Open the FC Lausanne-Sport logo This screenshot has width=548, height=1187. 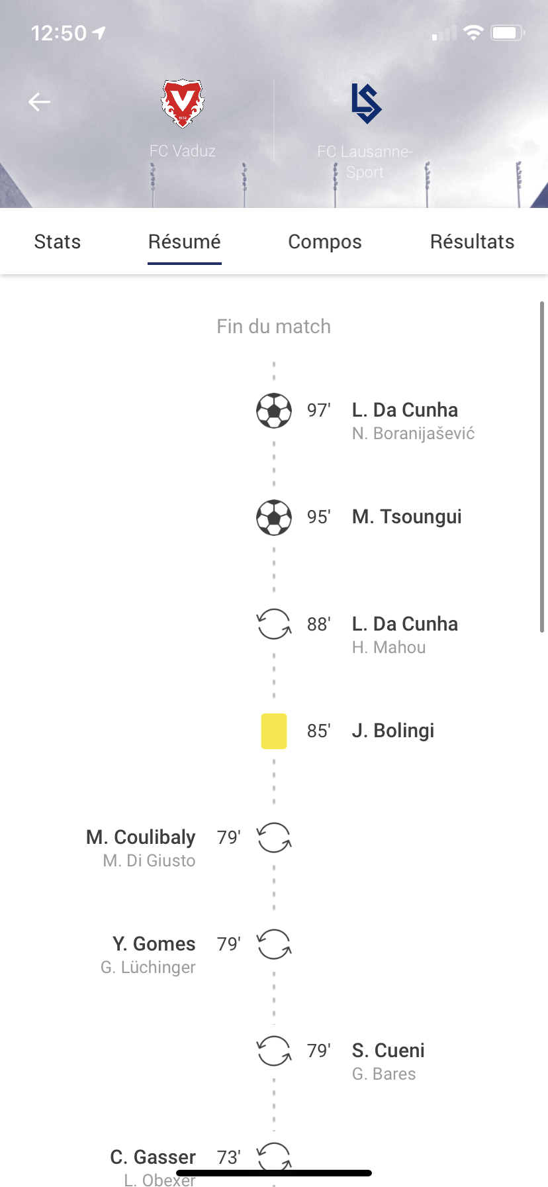point(365,103)
